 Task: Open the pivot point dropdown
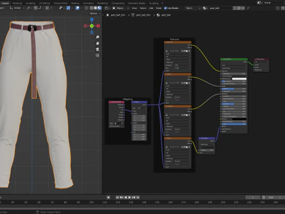(x=30, y=8)
